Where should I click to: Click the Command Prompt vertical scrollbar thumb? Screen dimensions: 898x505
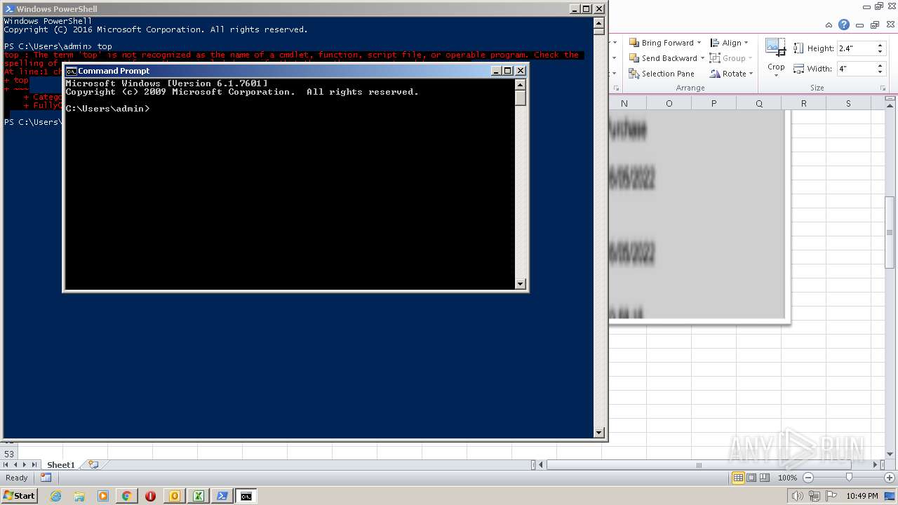tap(520, 98)
